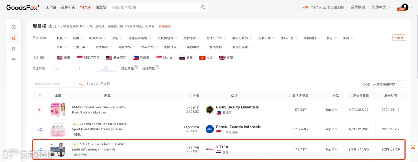The height and width of the screenshot is (162, 418).
Task: Click help icon beside 价格 column header
Action: click(190, 96)
